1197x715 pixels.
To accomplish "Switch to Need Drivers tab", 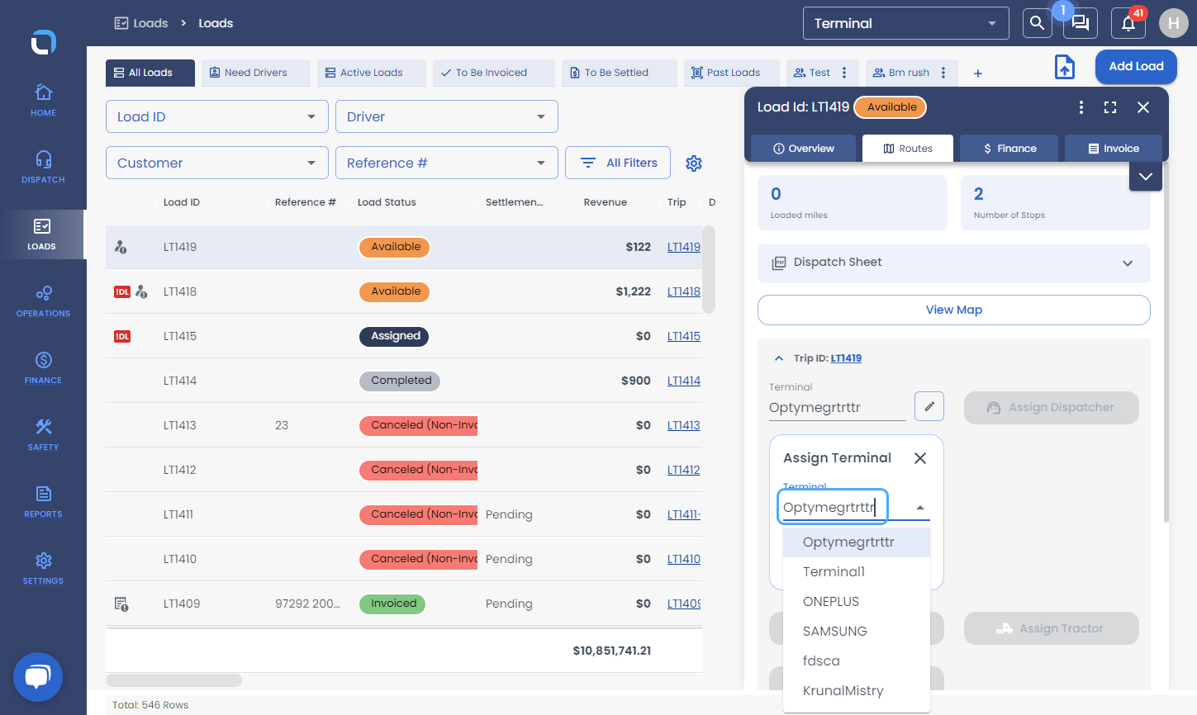I will tap(256, 73).
